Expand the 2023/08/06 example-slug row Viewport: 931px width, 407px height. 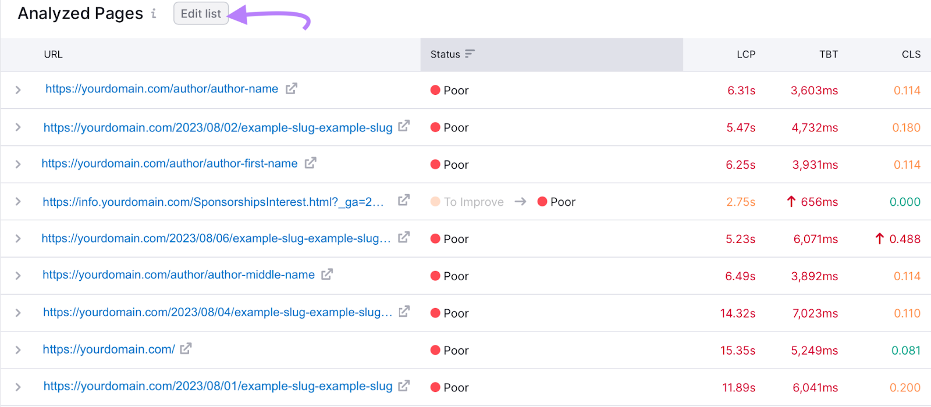(x=18, y=239)
